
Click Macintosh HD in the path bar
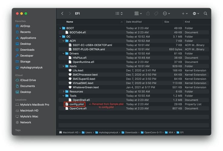pyautogui.click(x=69, y=132)
